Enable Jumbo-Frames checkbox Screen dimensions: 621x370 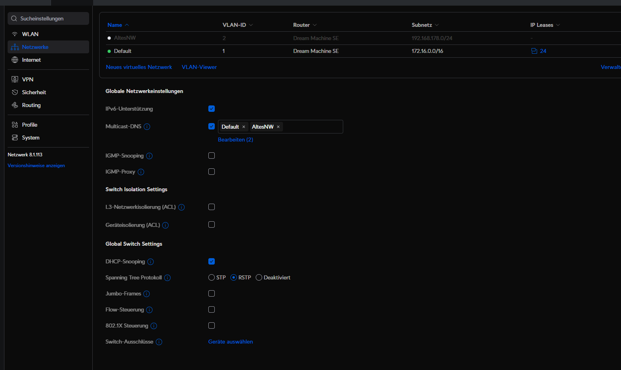click(x=212, y=293)
